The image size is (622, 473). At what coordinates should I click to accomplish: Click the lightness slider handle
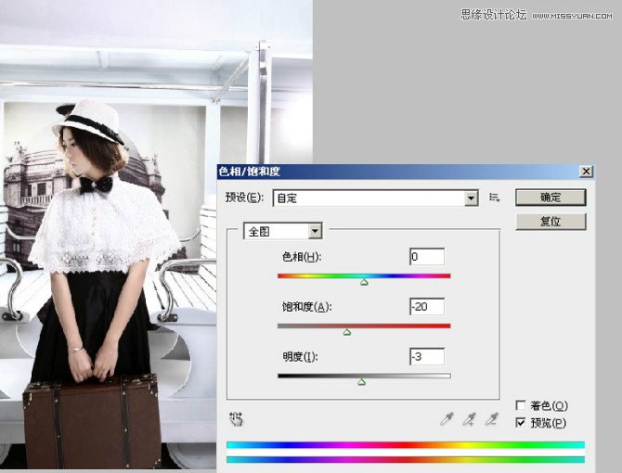[x=361, y=382]
